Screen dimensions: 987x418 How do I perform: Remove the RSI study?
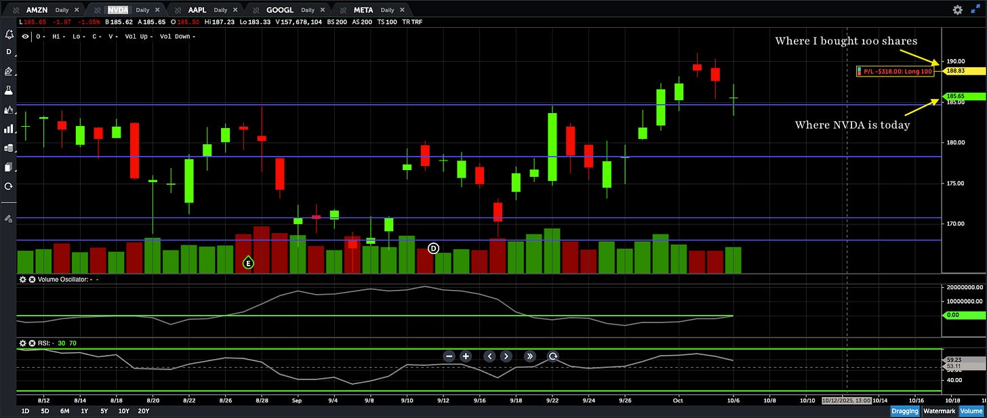31,343
